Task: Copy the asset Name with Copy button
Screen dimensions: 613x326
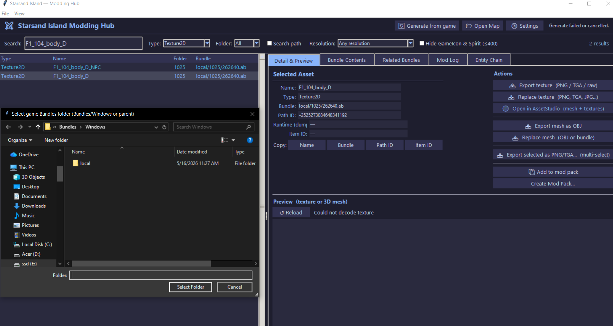Action: [x=307, y=145]
